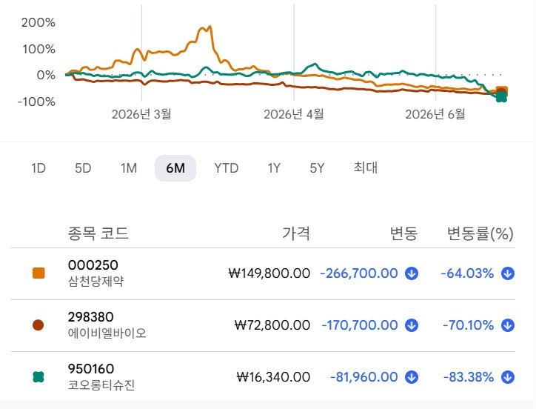Viewport: 536px width, 409px height.
Task: Click the brown circle marker for 298380
Action: click(38, 325)
